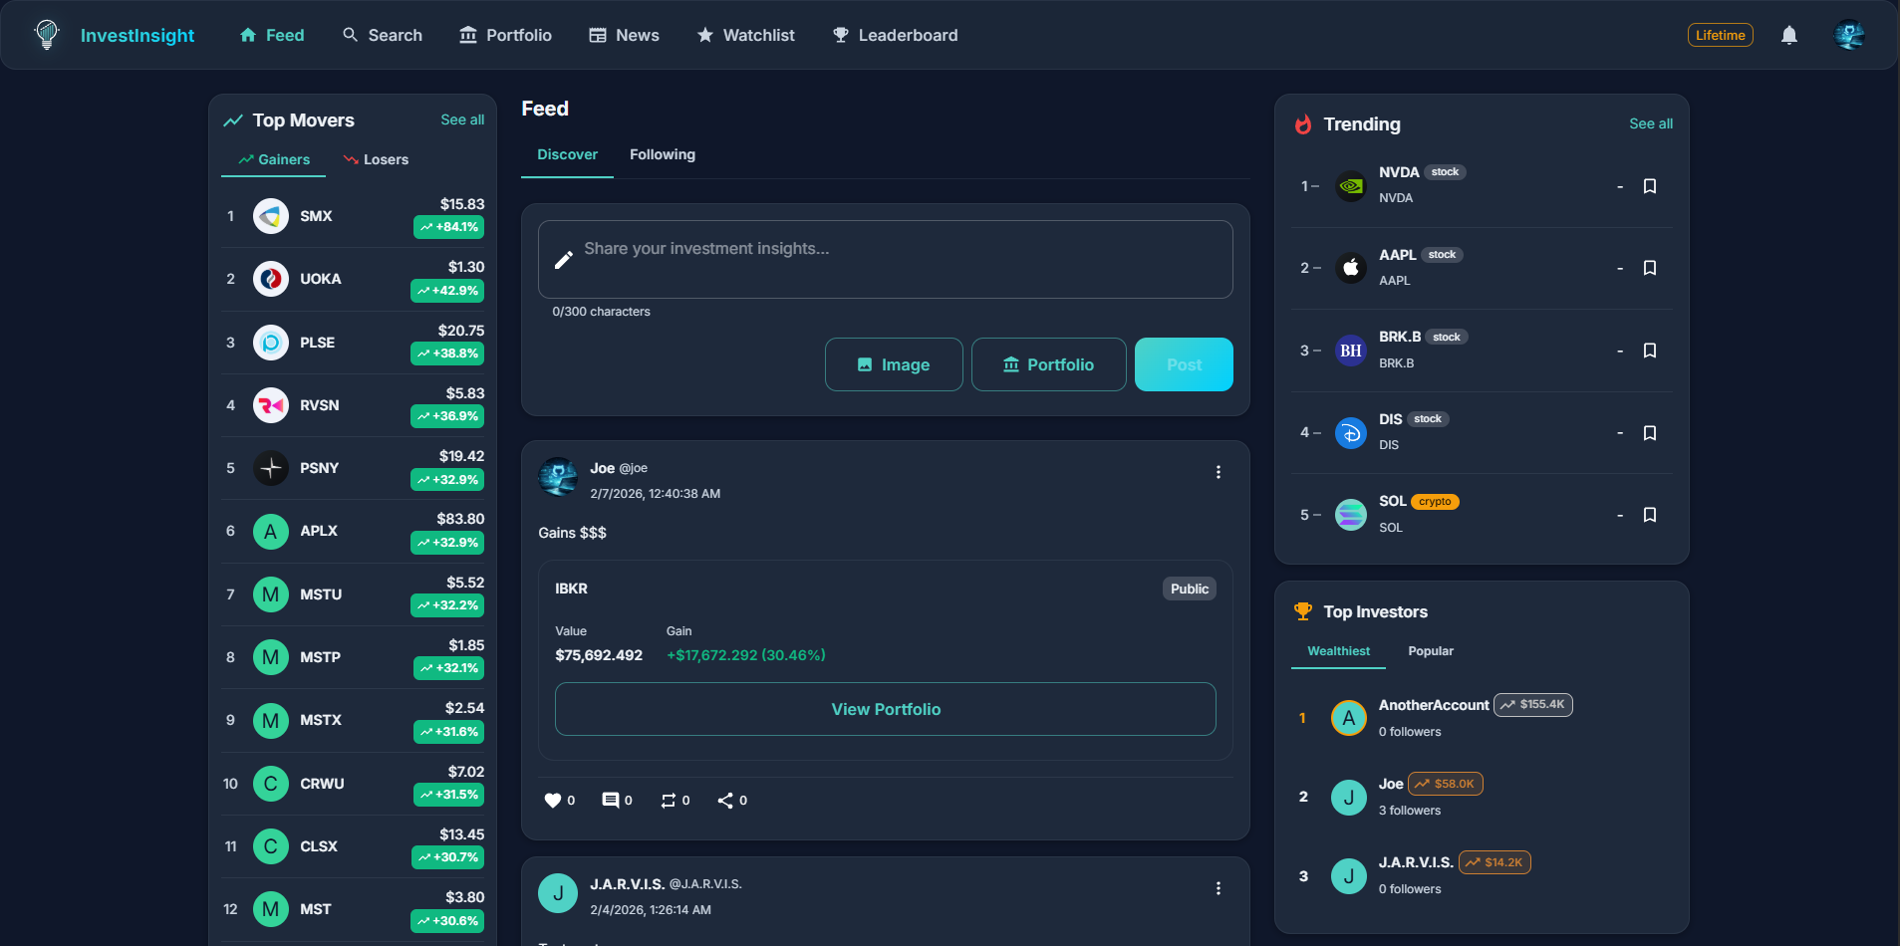Click the CLSX row in Top Movers
Image resolution: width=1900 pixels, height=946 pixels.
point(353,846)
